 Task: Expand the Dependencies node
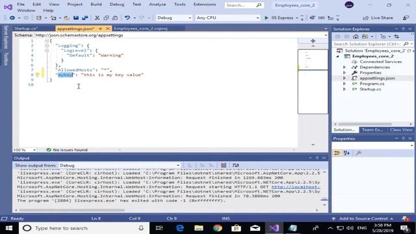(344, 67)
